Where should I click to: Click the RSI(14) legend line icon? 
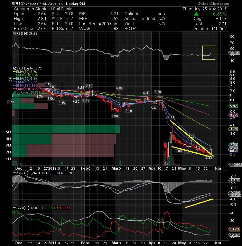coord(14,34)
